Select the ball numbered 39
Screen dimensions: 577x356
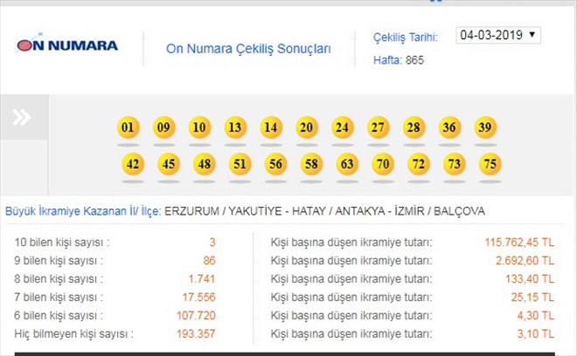pyautogui.click(x=485, y=128)
